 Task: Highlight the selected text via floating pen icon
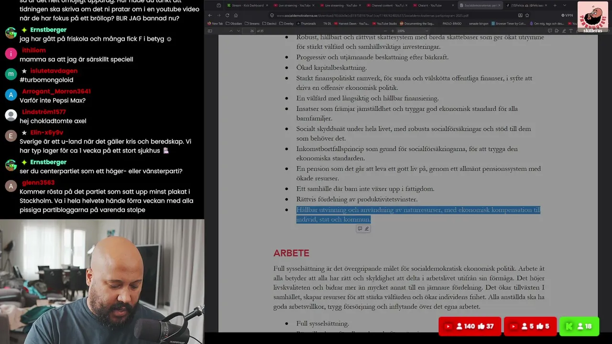[367, 229]
